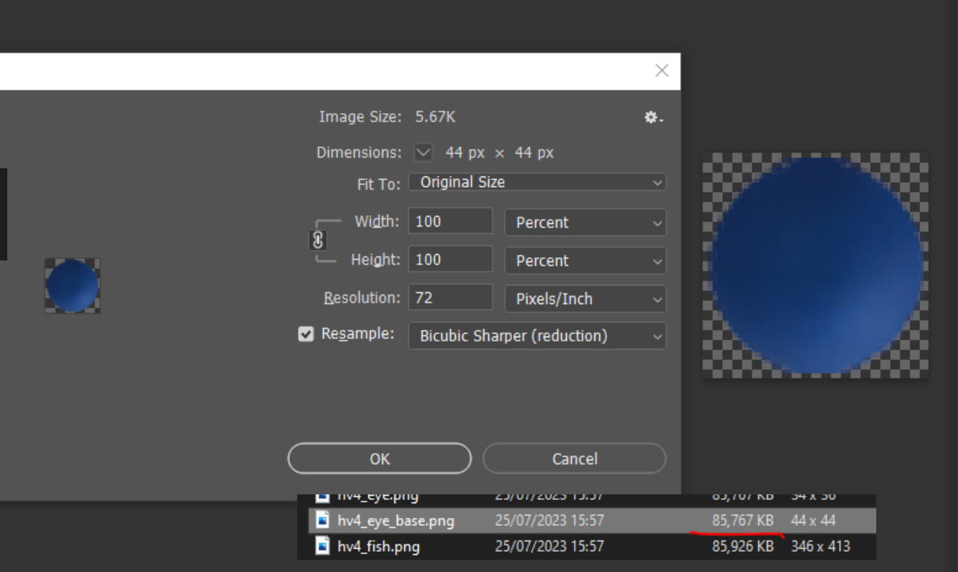Close the Image Size dialog with the X
This screenshot has width=958, height=572.
coord(662,70)
